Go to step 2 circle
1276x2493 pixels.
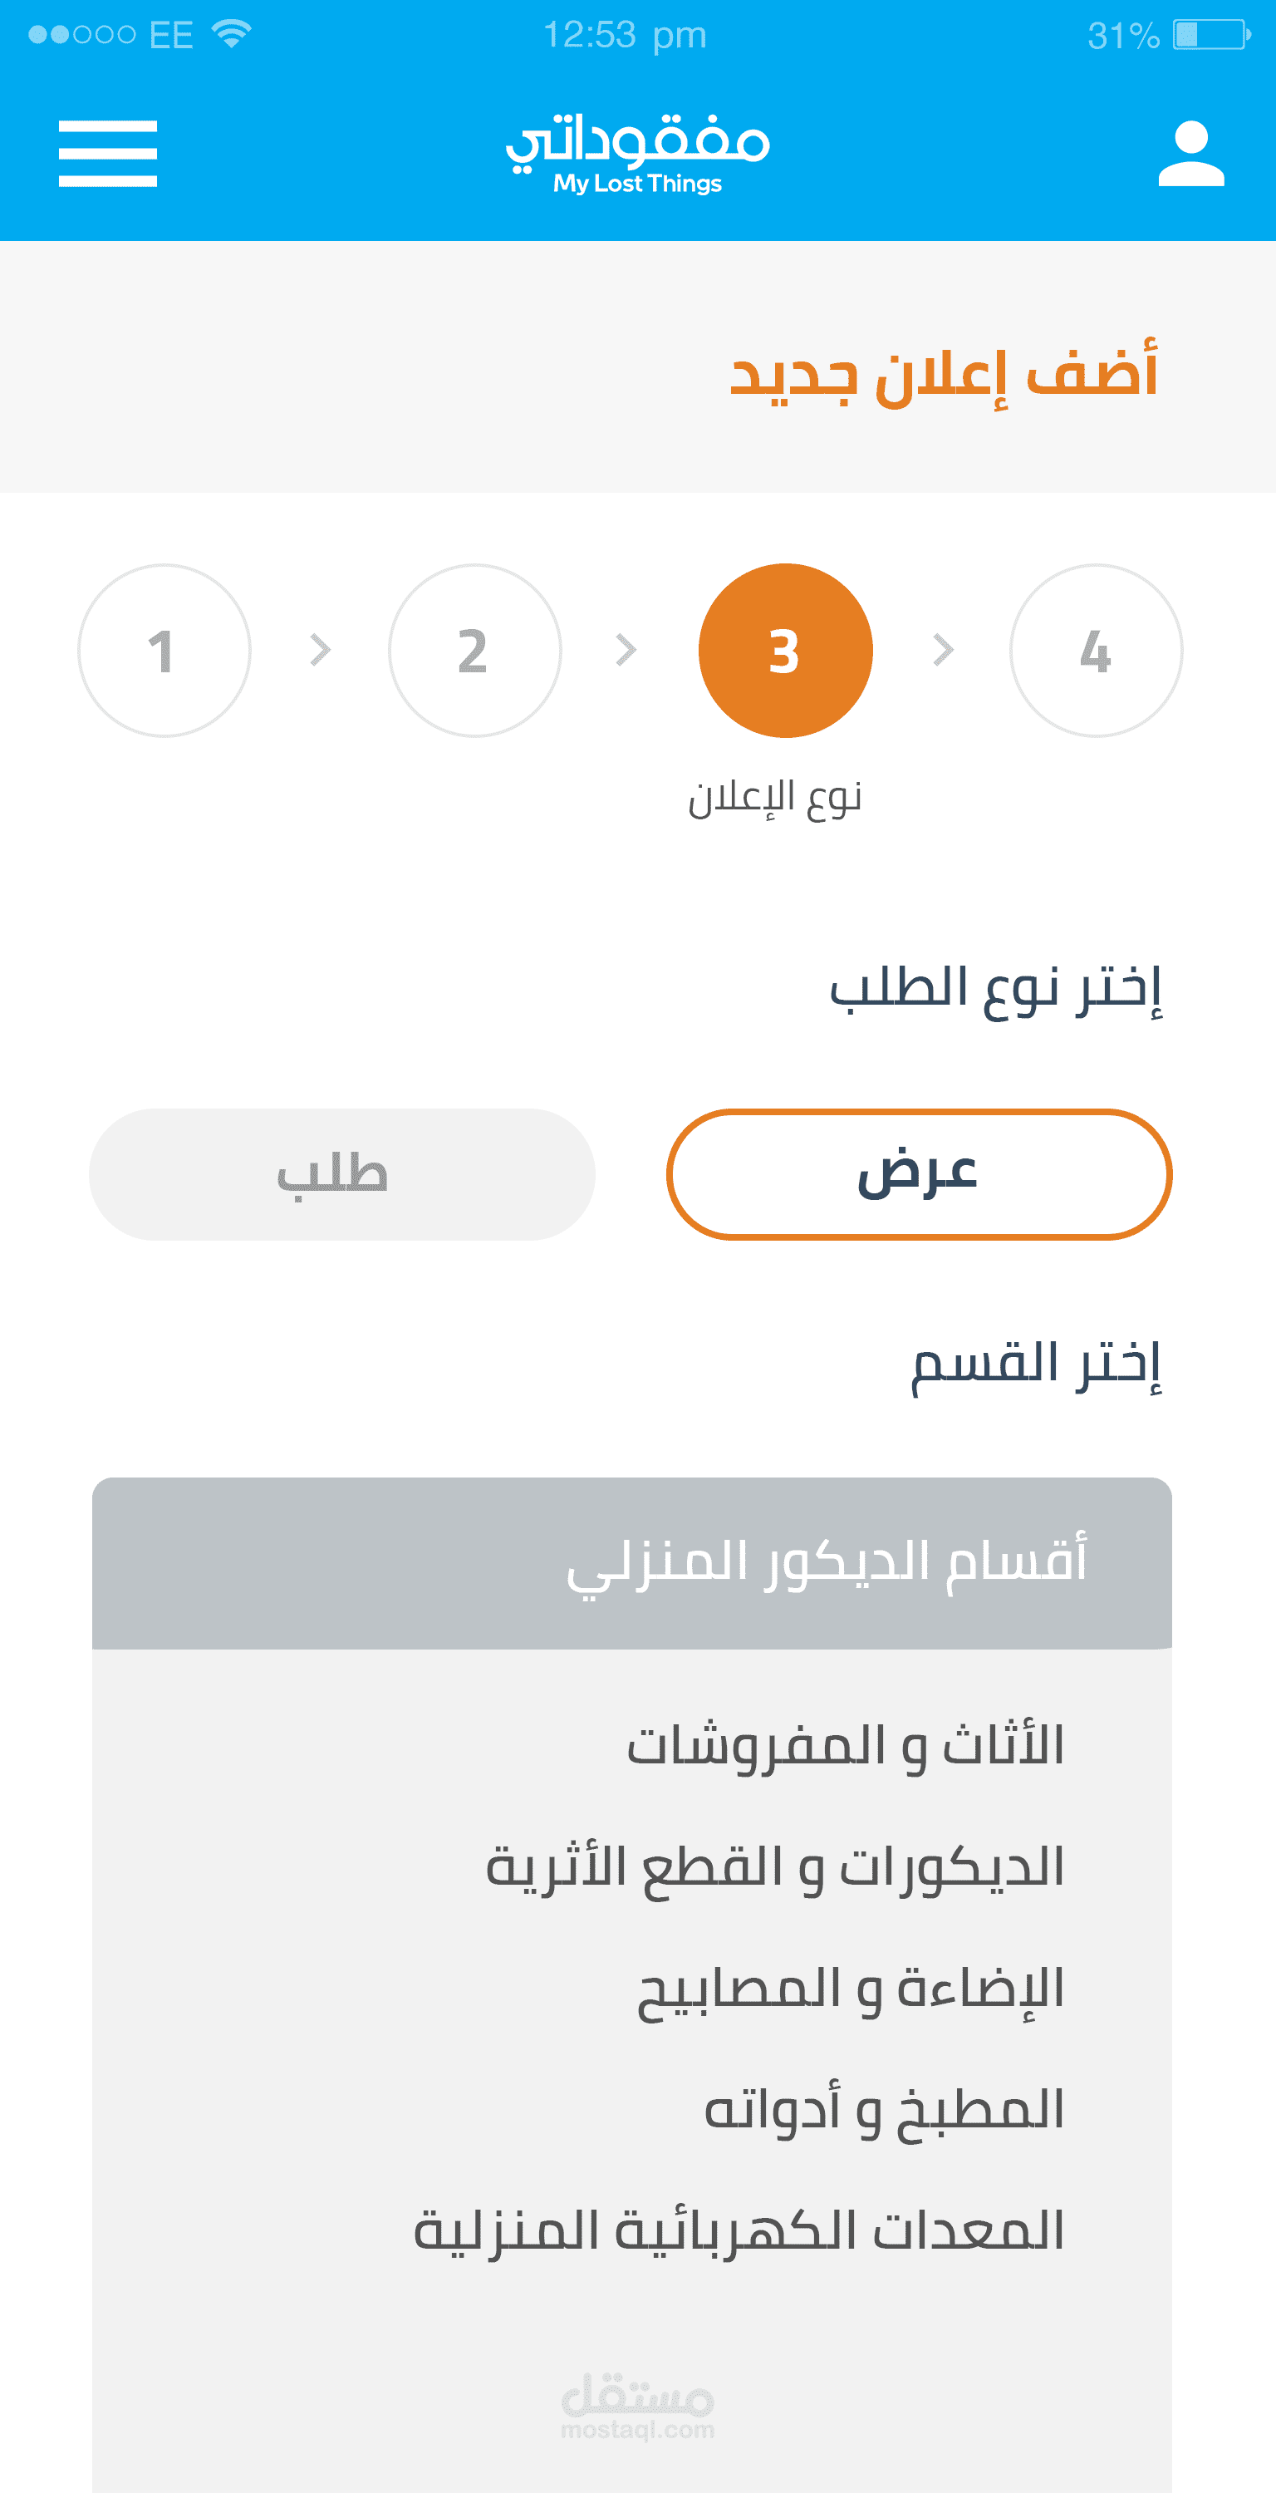click(474, 651)
